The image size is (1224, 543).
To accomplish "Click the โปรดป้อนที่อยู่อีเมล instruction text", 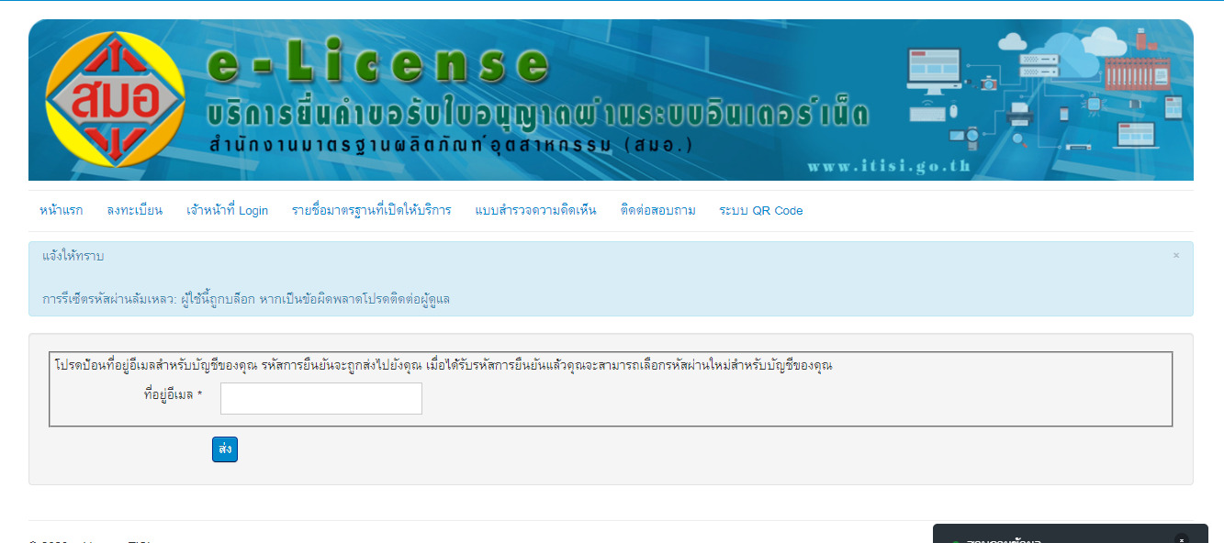I will pyautogui.click(x=444, y=365).
